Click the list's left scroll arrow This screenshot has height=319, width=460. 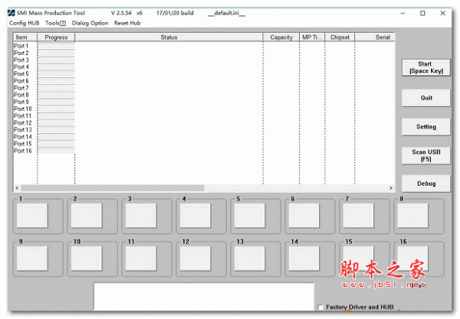(x=17, y=188)
